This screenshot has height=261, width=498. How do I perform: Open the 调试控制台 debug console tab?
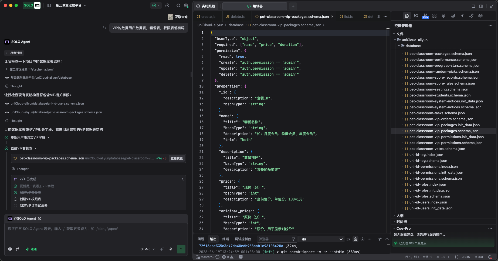[x=243, y=239]
